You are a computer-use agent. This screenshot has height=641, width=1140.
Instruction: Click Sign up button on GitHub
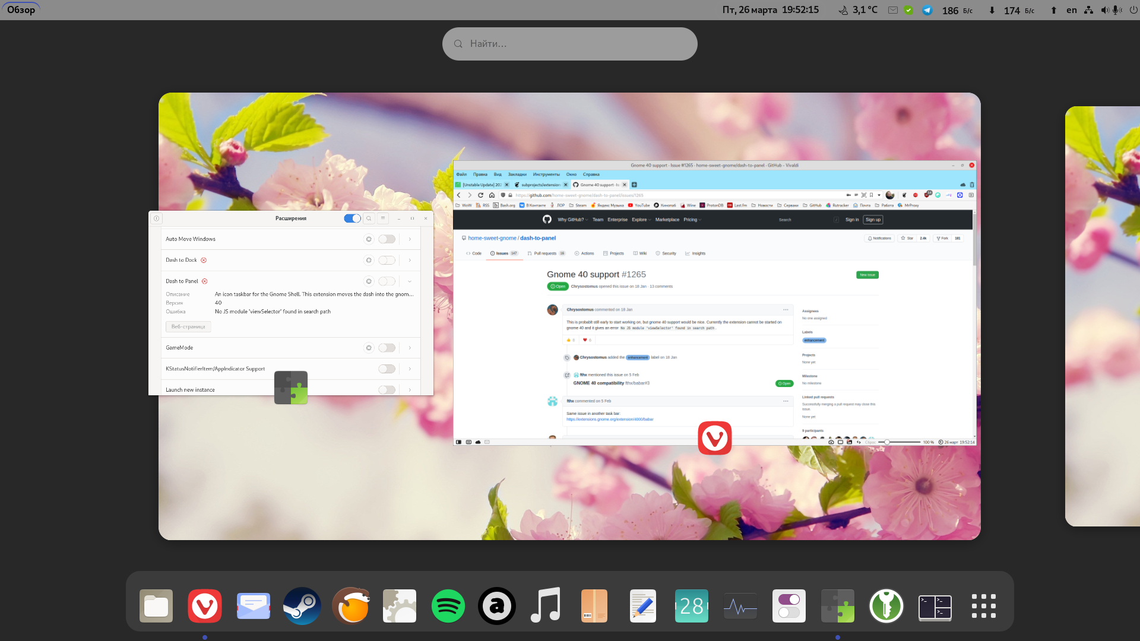pos(873,220)
